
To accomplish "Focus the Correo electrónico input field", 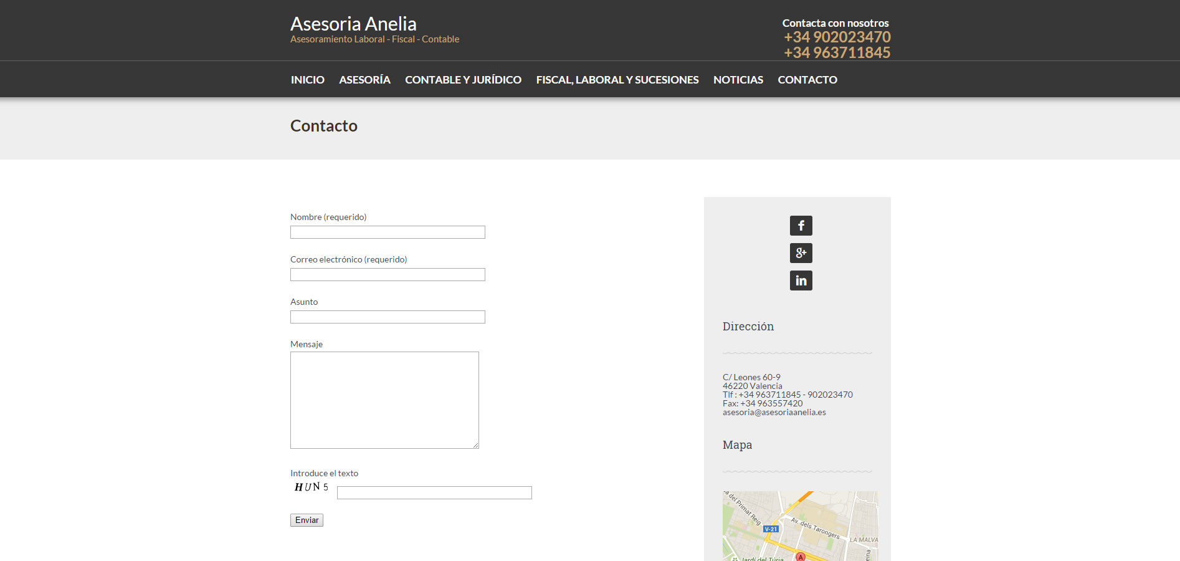I will coord(388,275).
